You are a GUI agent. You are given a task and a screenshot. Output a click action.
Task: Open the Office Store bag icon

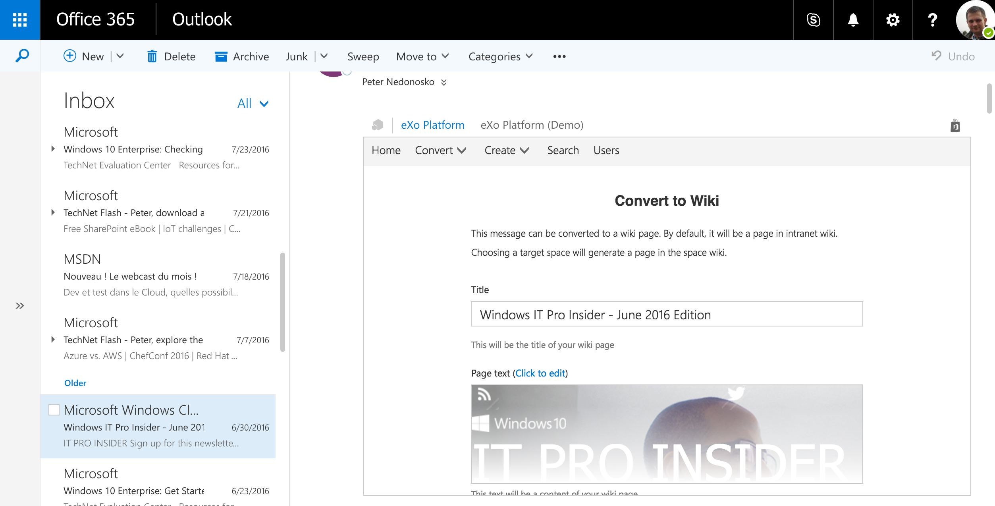(955, 126)
